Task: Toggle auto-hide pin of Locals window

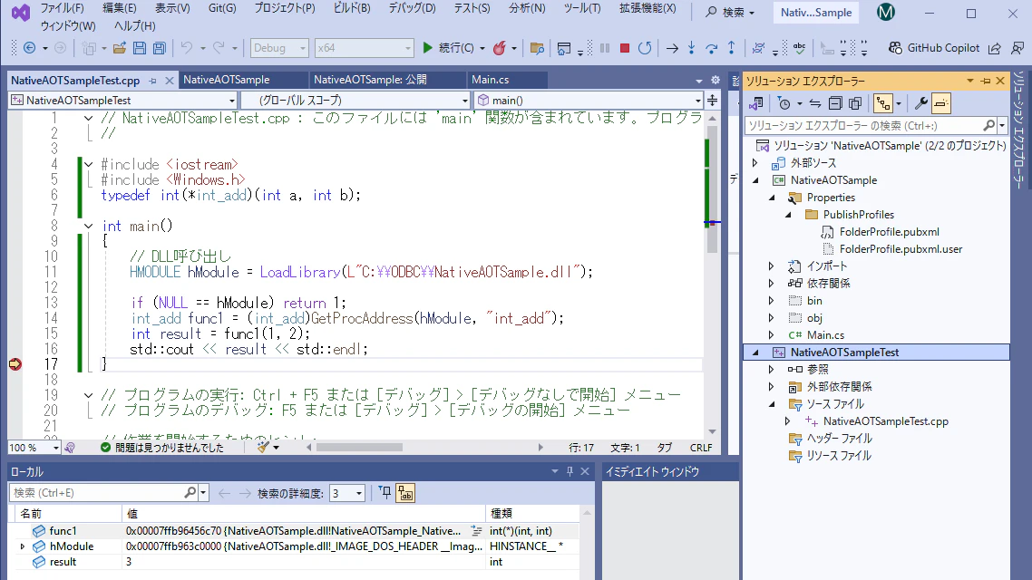Action: click(570, 471)
